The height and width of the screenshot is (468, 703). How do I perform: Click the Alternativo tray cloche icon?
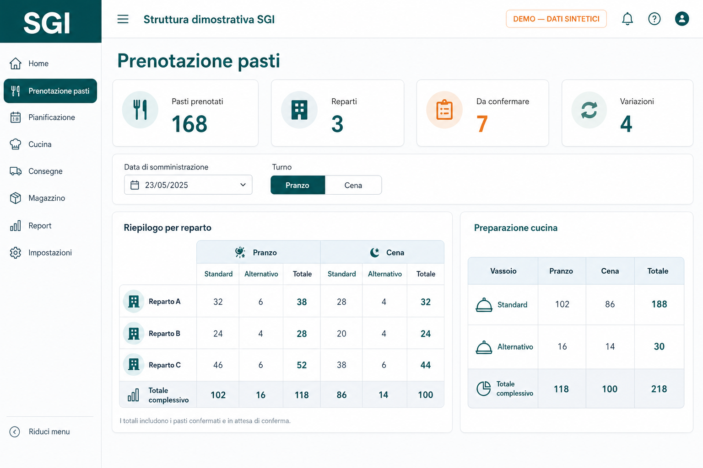pos(484,347)
